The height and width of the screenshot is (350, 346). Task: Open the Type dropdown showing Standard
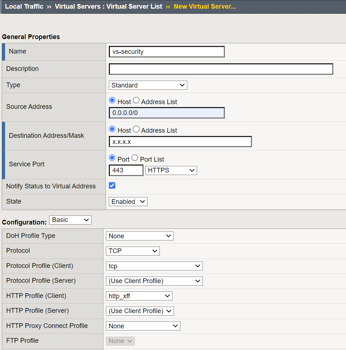click(148, 85)
